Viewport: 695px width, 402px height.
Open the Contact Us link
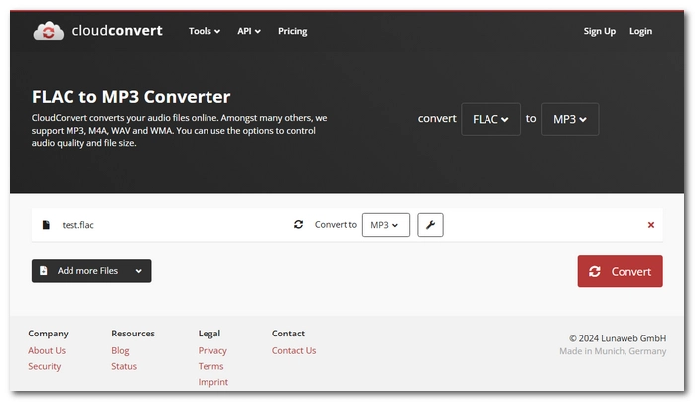pyautogui.click(x=294, y=350)
